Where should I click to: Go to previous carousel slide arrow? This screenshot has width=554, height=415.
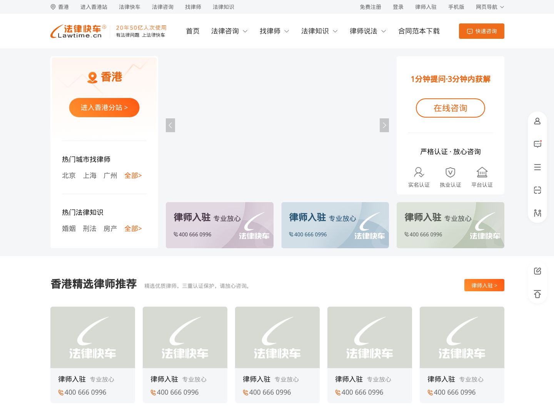point(170,125)
